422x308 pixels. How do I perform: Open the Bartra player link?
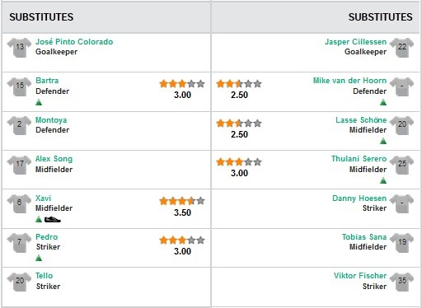coord(47,81)
